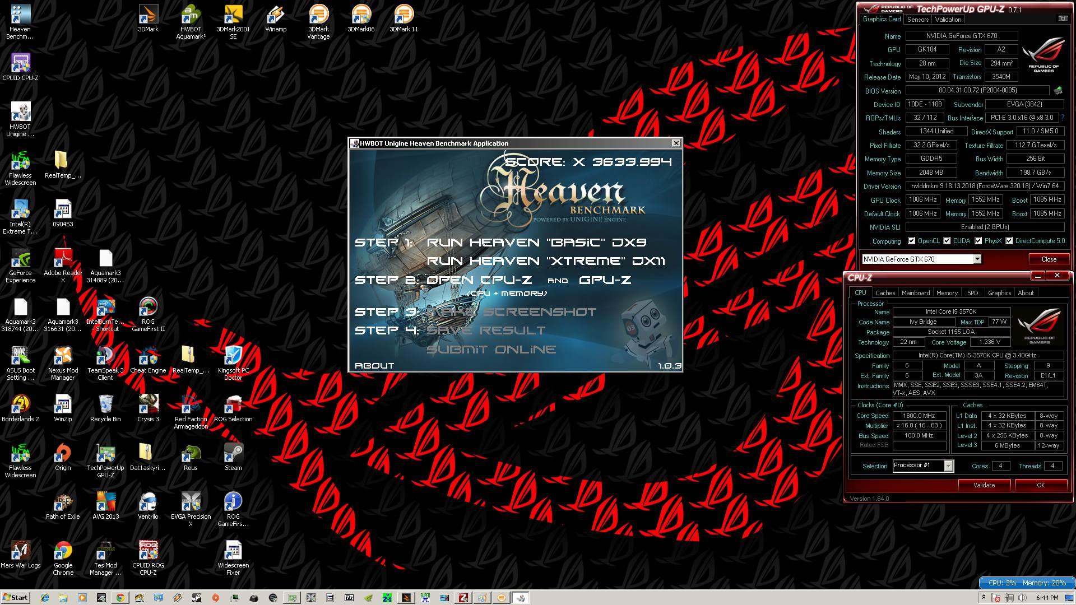Open 3DMark2001 SE desktop icon
Image resolution: width=1076 pixels, height=605 pixels.
pos(233,21)
